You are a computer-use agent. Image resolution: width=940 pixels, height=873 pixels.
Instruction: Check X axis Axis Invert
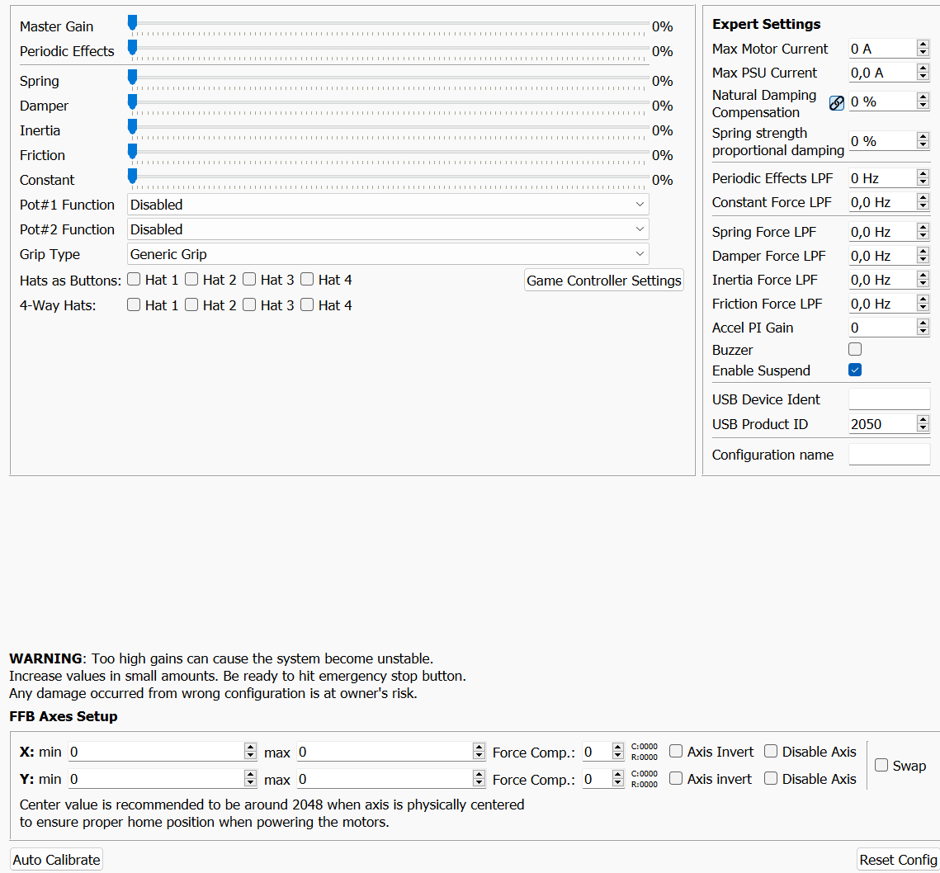676,751
